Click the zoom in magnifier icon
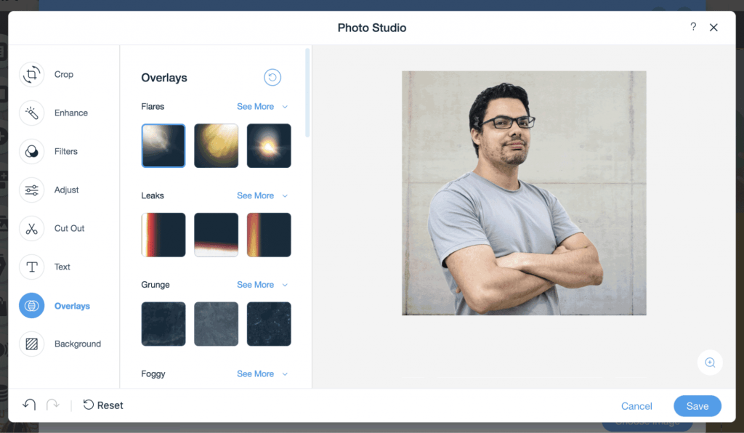Screen dimensions: 744x433 click(x=710, y=363)
